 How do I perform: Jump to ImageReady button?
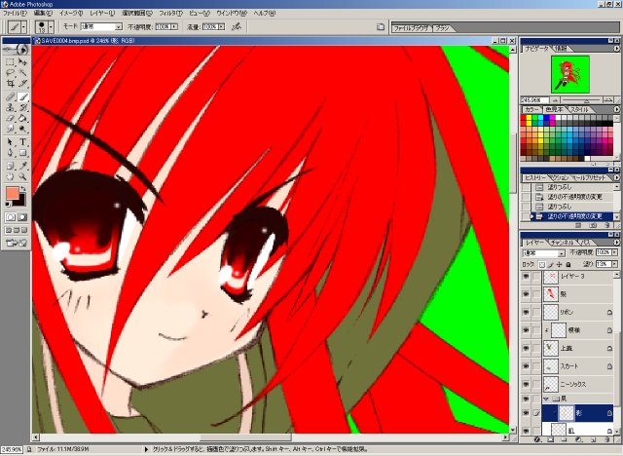(16, 243)
